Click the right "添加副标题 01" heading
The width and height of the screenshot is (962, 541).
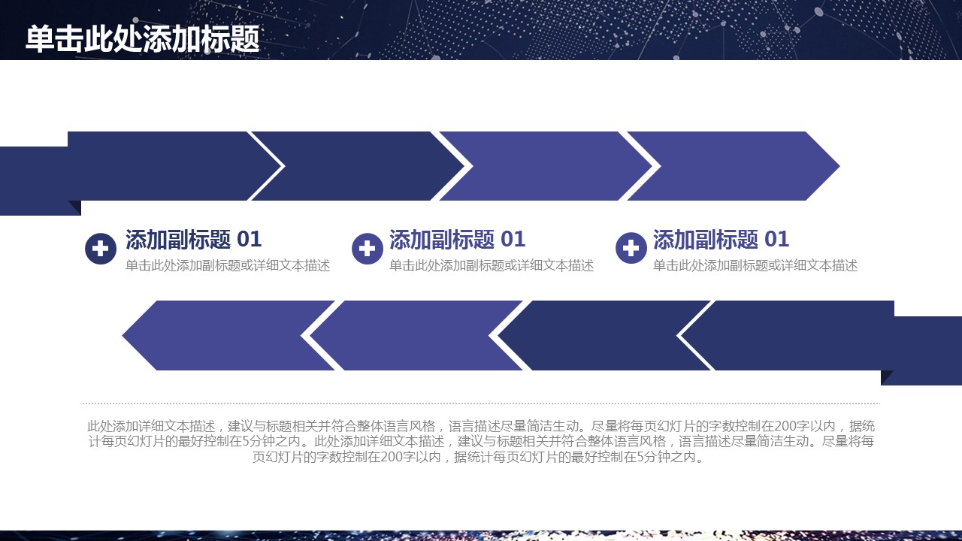pyautogui.click(x=721, y=240)
